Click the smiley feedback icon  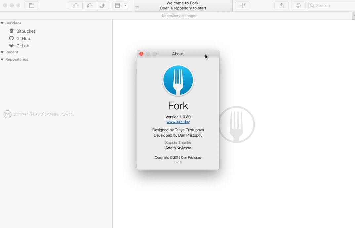tap(298, 5)
